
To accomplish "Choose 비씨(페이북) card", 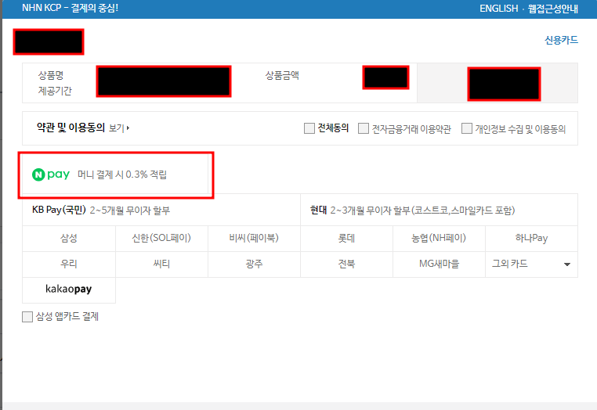I will [254, 238].
